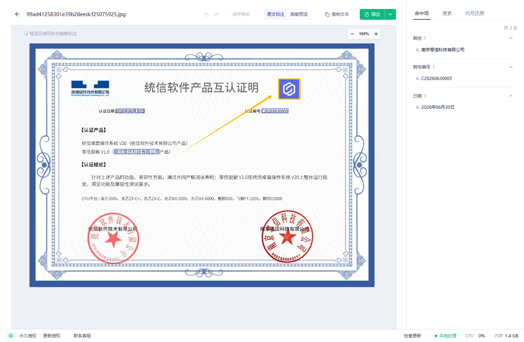Open 联系客服 link
The width and height of the screenshot is (524, 342).
coord(82,336)
